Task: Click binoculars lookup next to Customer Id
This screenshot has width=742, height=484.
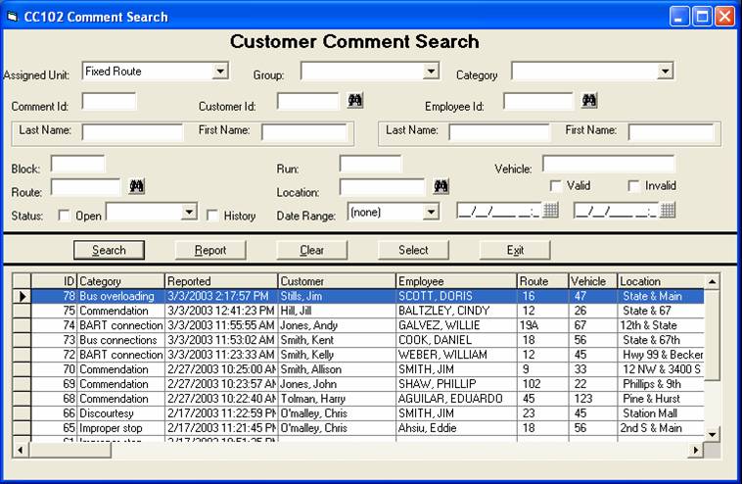Action: click(x=354, y=101)
